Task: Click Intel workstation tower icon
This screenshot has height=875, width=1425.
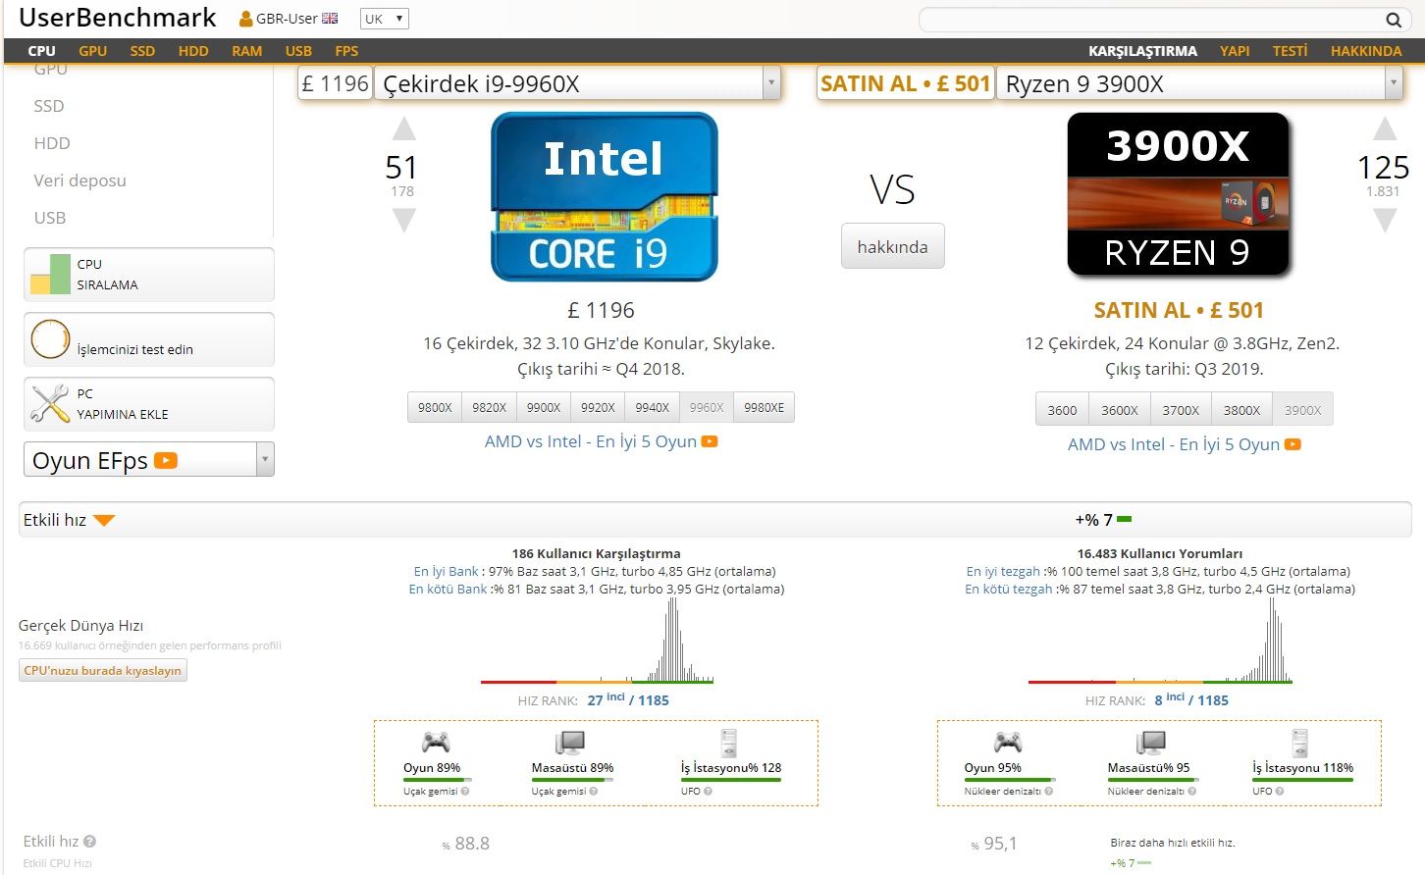Action: coord(728,742)
